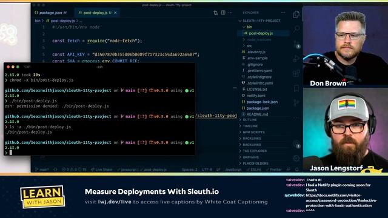Open the Run and Debug view
The height and width of the screenshot is (218, 388).
(x=296, y=59)
